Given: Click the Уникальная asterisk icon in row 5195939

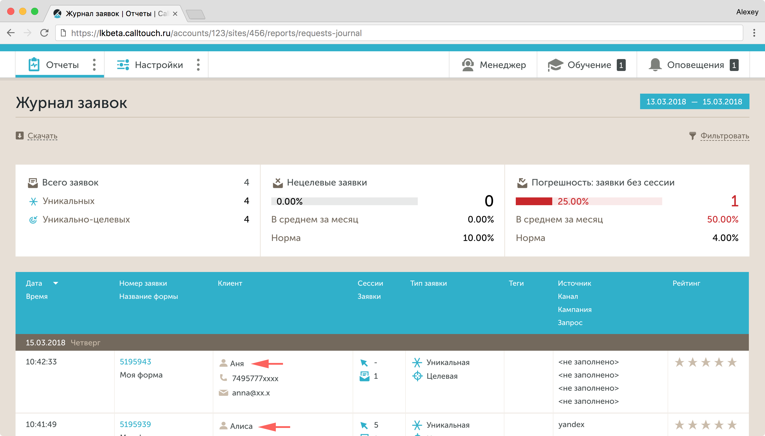Looking at the screenshot, I should click(x=417, y=425).
